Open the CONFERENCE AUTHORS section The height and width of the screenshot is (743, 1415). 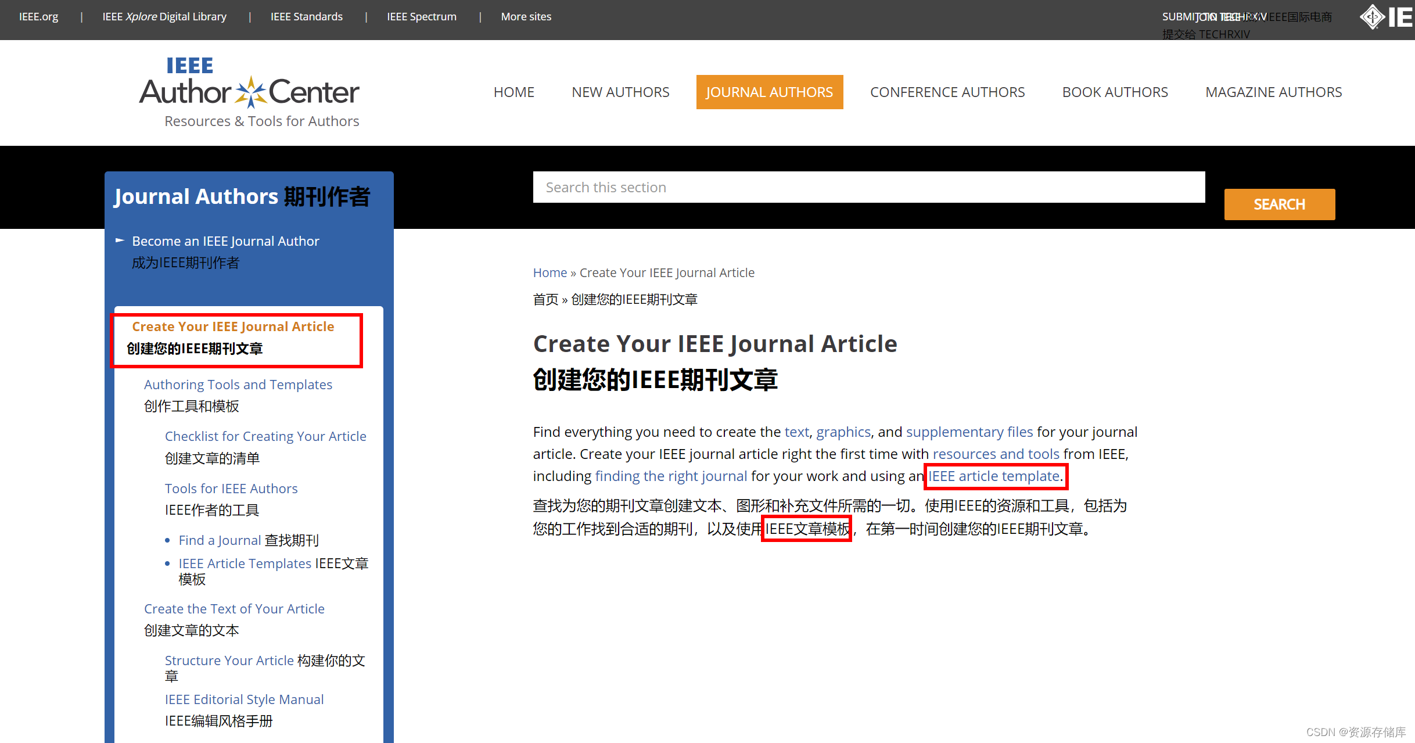pos(947,92)
